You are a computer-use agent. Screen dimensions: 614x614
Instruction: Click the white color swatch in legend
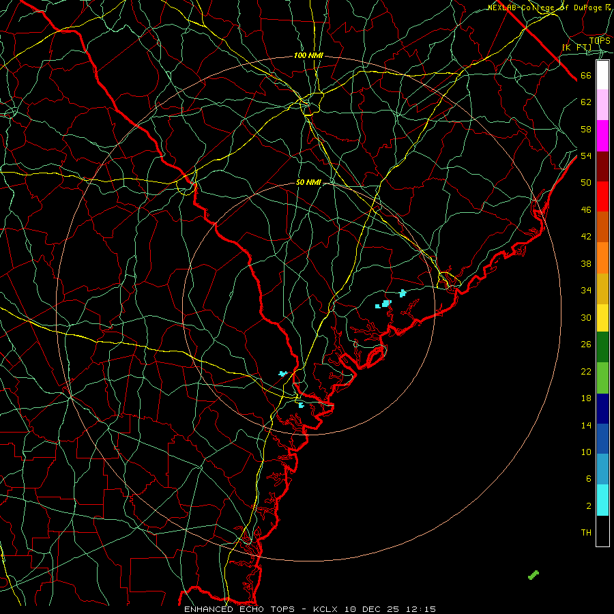click(x=602, y=75)
